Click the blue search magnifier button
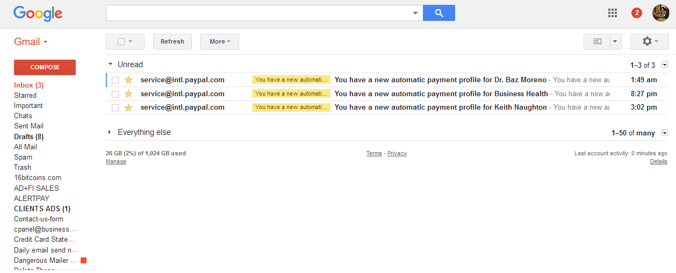676x273 pixels. [439, 13]
